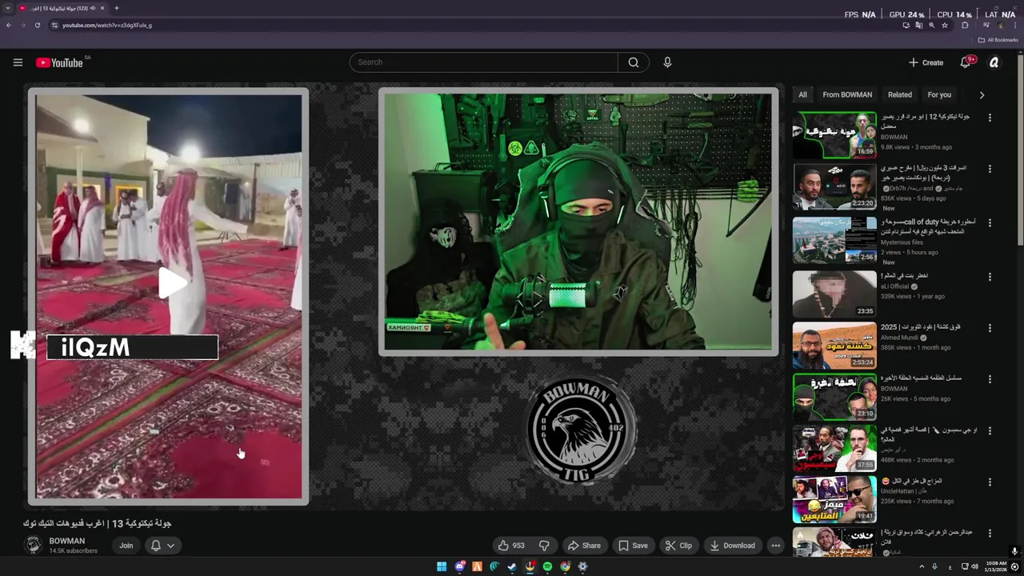Open options for the UncleHattan video
This screenshot has width=1024, height=576.
990,482
